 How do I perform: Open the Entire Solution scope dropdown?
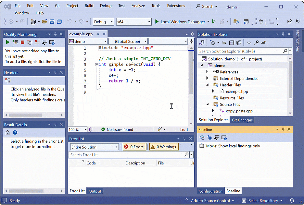coord(95,147)
